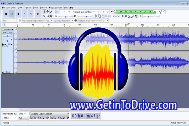This screenshot has width=189, height=126.
Task: Click to Start Monitoring on recording meter
Action: point(83,12)
